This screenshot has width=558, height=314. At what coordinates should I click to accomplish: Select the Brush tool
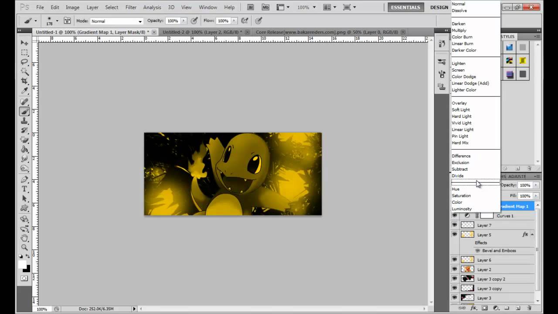point(24,111)
